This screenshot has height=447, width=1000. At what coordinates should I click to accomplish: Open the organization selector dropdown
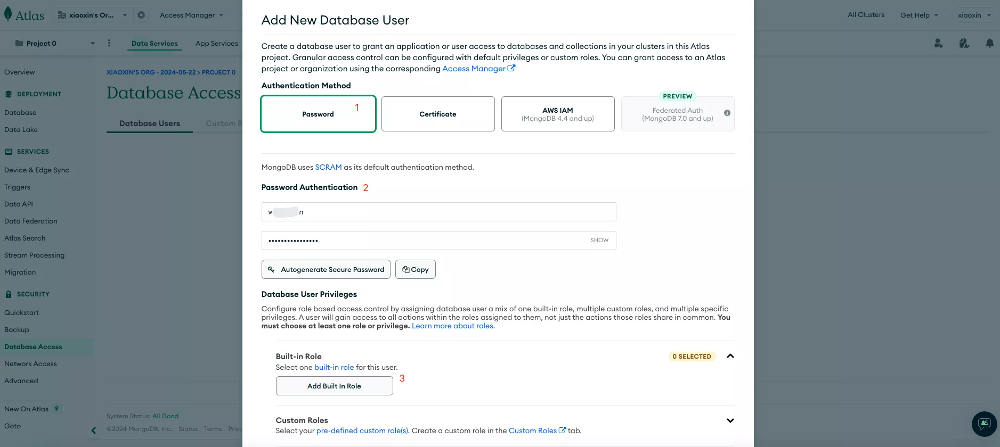[92, 15]
